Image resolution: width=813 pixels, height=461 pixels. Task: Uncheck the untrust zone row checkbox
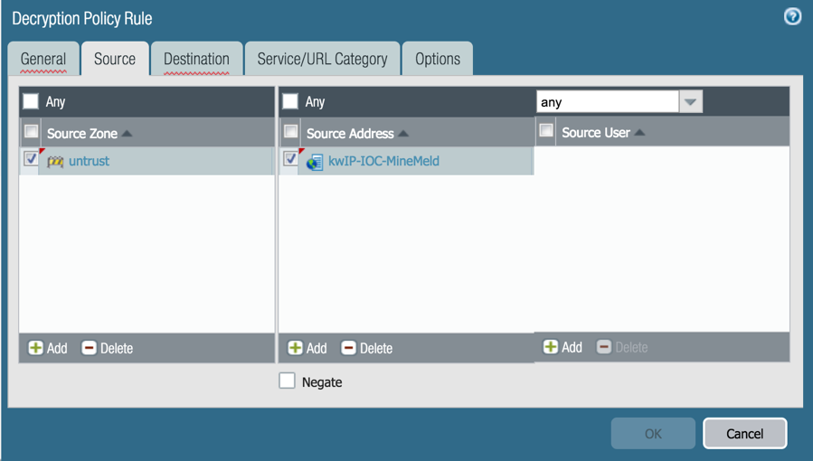tap(31, 158)
